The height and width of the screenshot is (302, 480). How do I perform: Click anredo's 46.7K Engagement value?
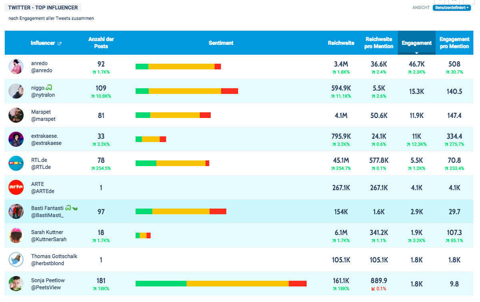pyautogui.click(x=416, y=64)
